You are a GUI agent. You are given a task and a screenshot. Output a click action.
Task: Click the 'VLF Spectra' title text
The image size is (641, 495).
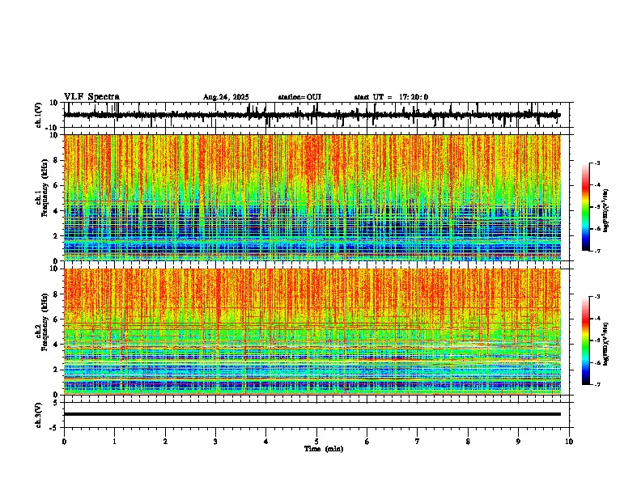91,97
